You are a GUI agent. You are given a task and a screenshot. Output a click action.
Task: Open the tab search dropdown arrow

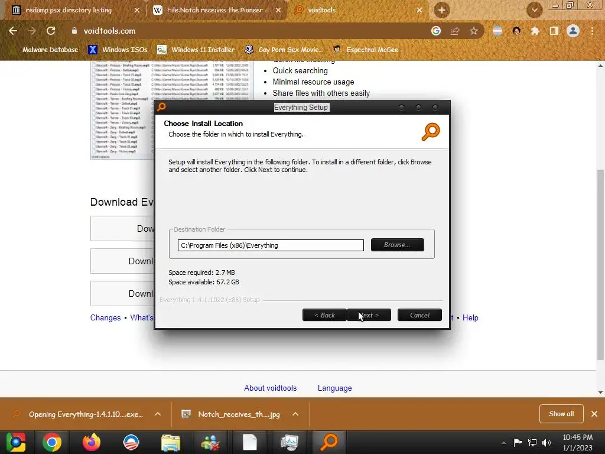[x=534, y=10]
